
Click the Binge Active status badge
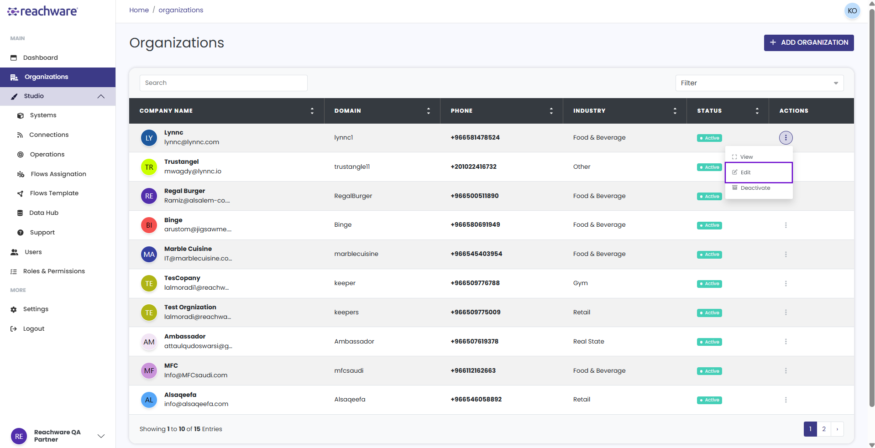point(709,225)
